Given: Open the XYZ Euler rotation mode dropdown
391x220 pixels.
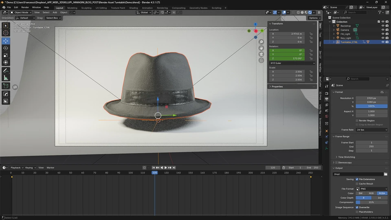Looking at the screenshot, I should 292,63.
